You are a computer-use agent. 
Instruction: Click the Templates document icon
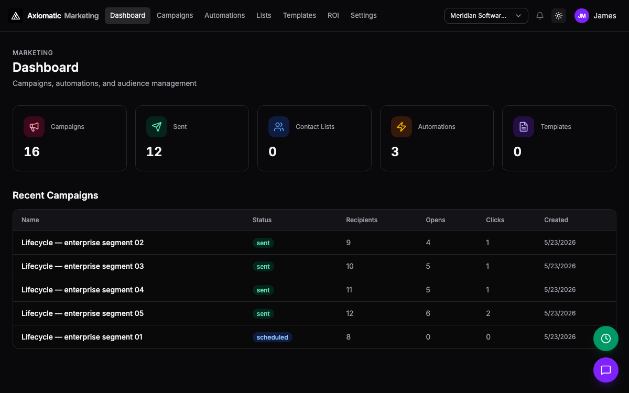524,127
